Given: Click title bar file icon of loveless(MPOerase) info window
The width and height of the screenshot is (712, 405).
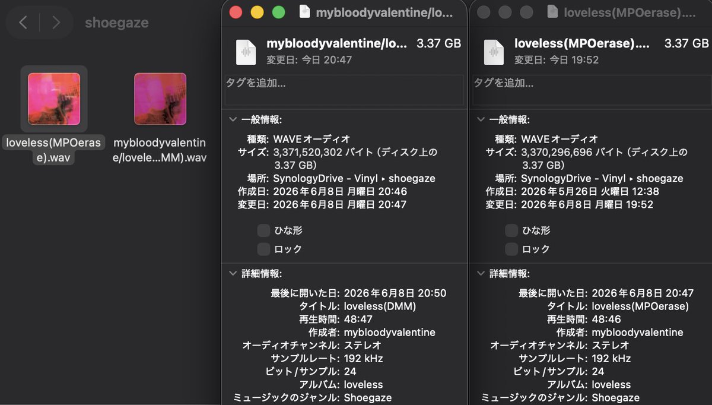Looking at the screenshot, I should coord(552,11).
